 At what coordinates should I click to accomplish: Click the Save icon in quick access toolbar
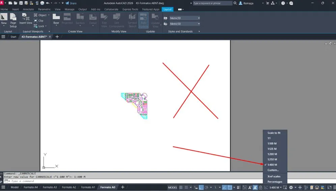(21, 3)
